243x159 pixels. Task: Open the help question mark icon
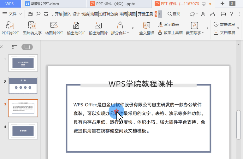pos(232,14)
